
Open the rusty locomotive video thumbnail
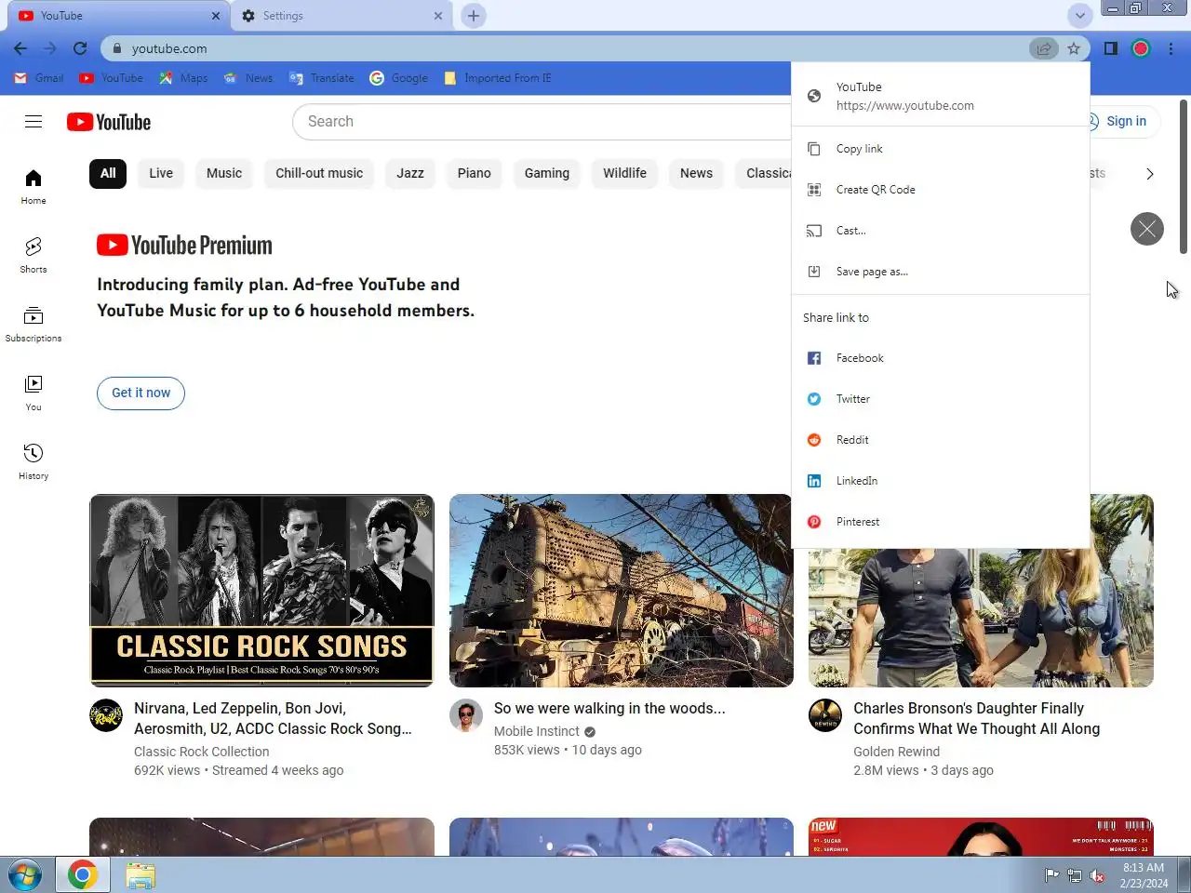621,591
